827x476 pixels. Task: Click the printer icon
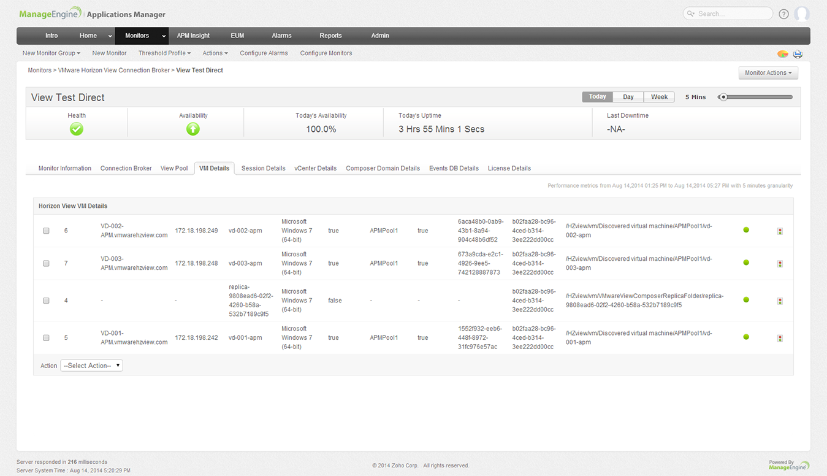(798, 54)
